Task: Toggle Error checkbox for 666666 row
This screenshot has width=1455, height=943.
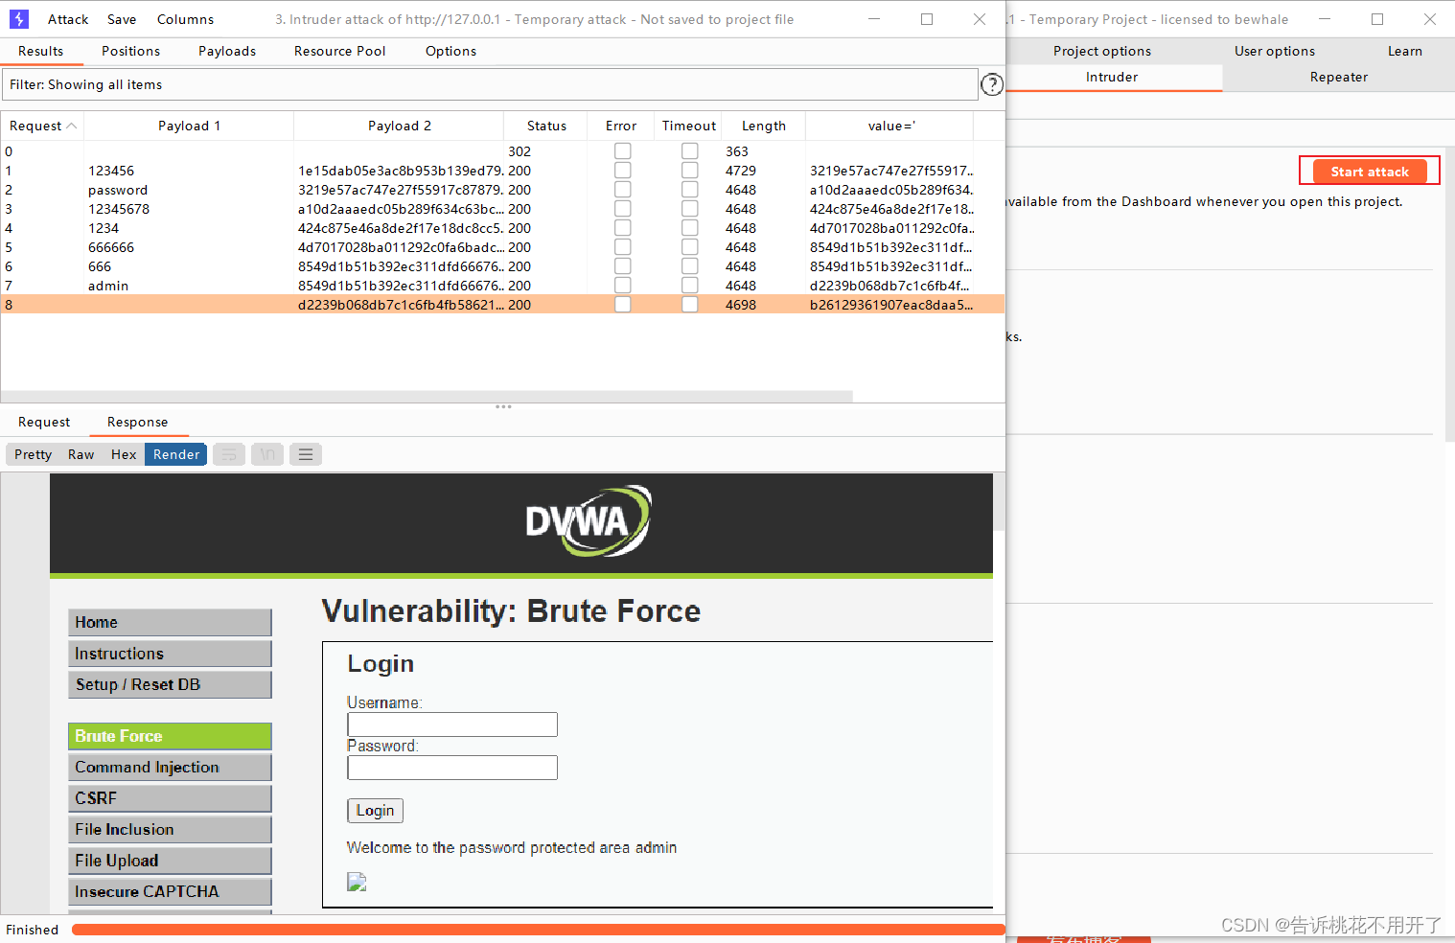Action: pos(623,247)
